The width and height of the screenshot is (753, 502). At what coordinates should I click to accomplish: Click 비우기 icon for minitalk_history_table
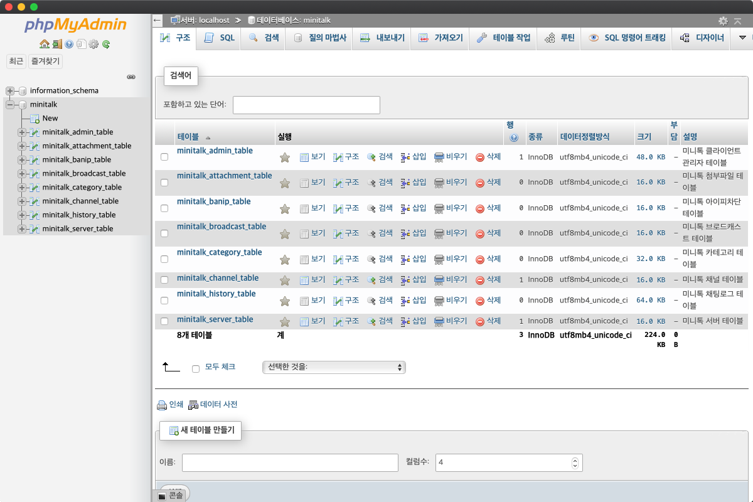click(439, 301)
